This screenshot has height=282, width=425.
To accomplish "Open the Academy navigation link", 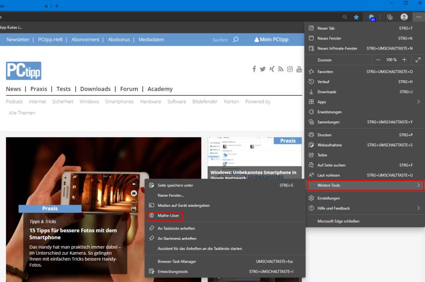I will (x=160, y=89).
